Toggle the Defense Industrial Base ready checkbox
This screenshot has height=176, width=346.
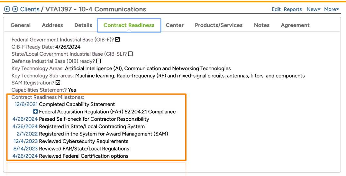(98, 61)
